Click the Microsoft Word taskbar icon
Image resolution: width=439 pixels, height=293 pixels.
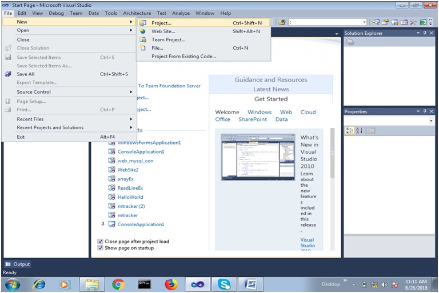click(x=250, y=284)
